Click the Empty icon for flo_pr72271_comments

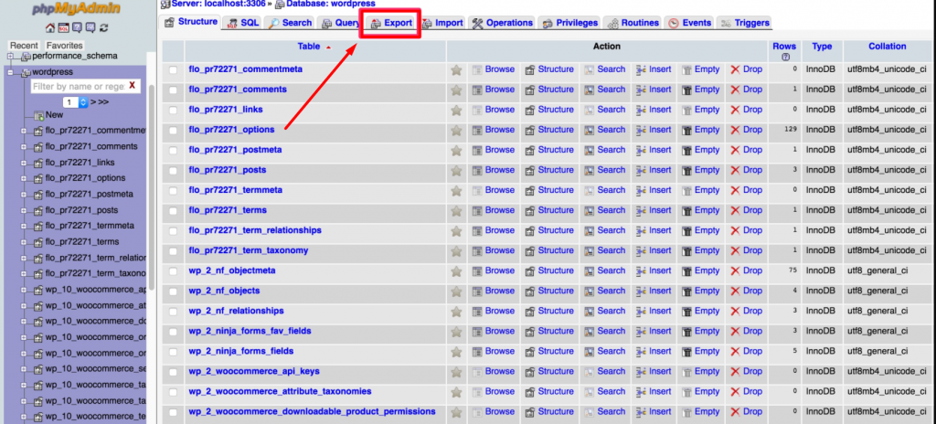pos(687,90)
